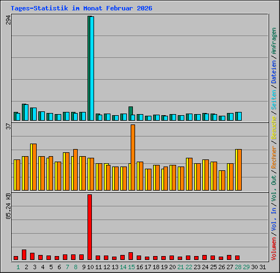Select day label '28' on the x-axis
280x273 pixels.
tap(238, 267)
